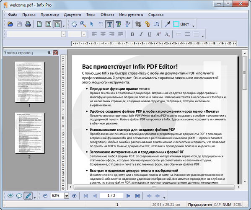Open the font name dropdown
251x210 pixels.
pyautogui.click(x=64, y=34)
